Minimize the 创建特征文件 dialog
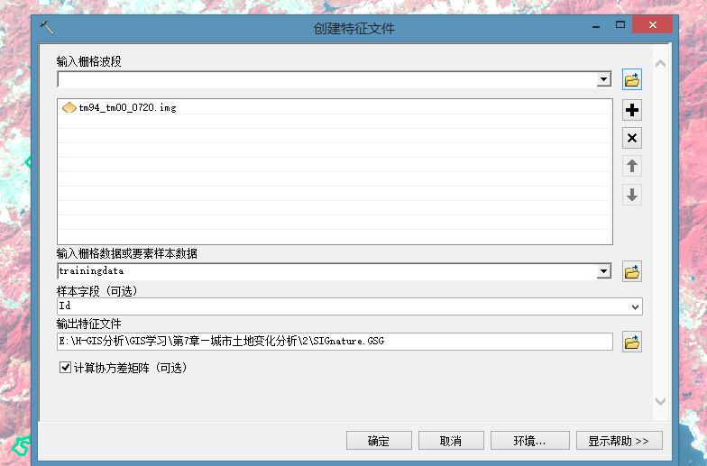Viewport: 707px width, 466px height. point(596,25)
